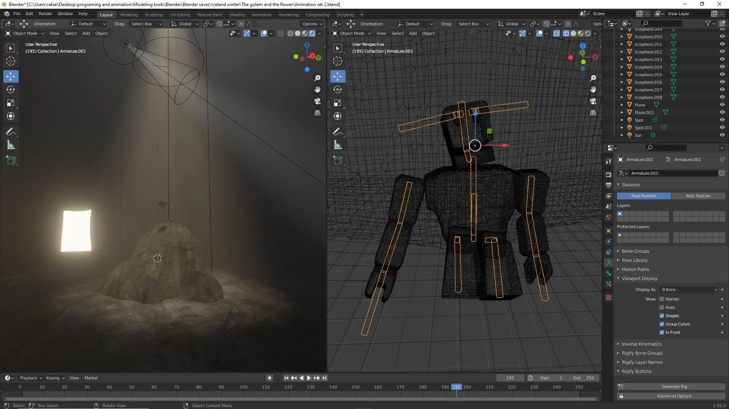
Task: Select the Rotate tool
Action: coord(11,89)
